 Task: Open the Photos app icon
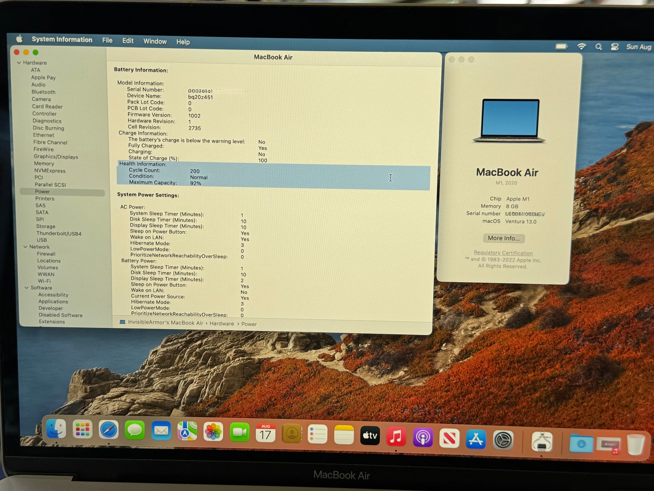tap(213, 432)
